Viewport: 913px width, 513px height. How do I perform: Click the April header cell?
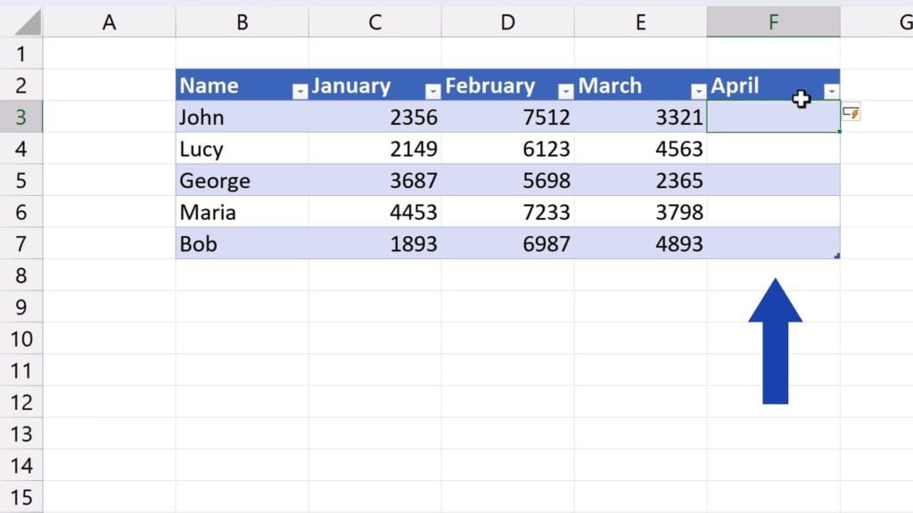click(773, 85)
